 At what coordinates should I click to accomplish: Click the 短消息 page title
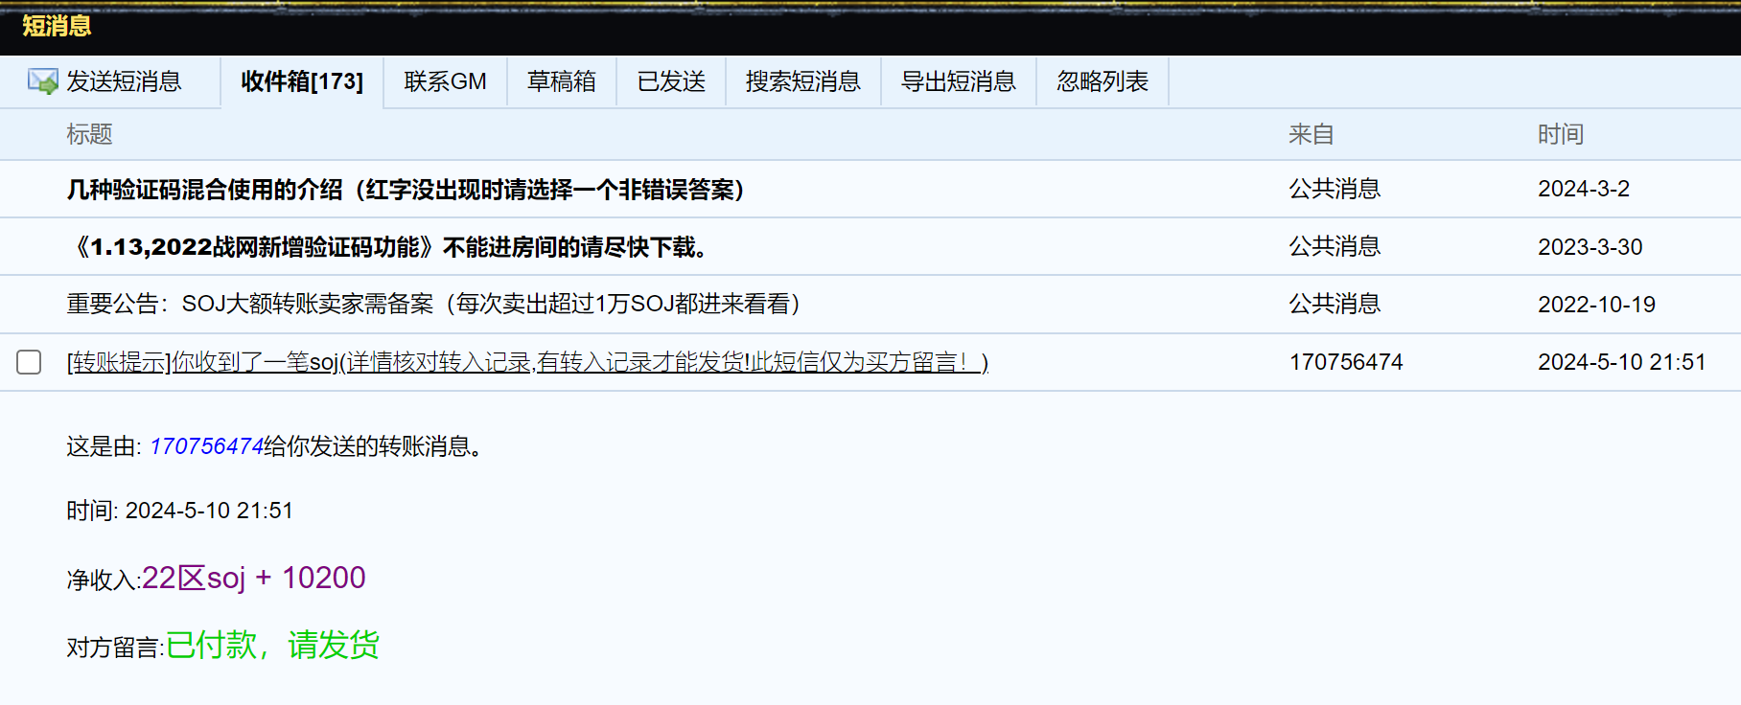[57, 26]
